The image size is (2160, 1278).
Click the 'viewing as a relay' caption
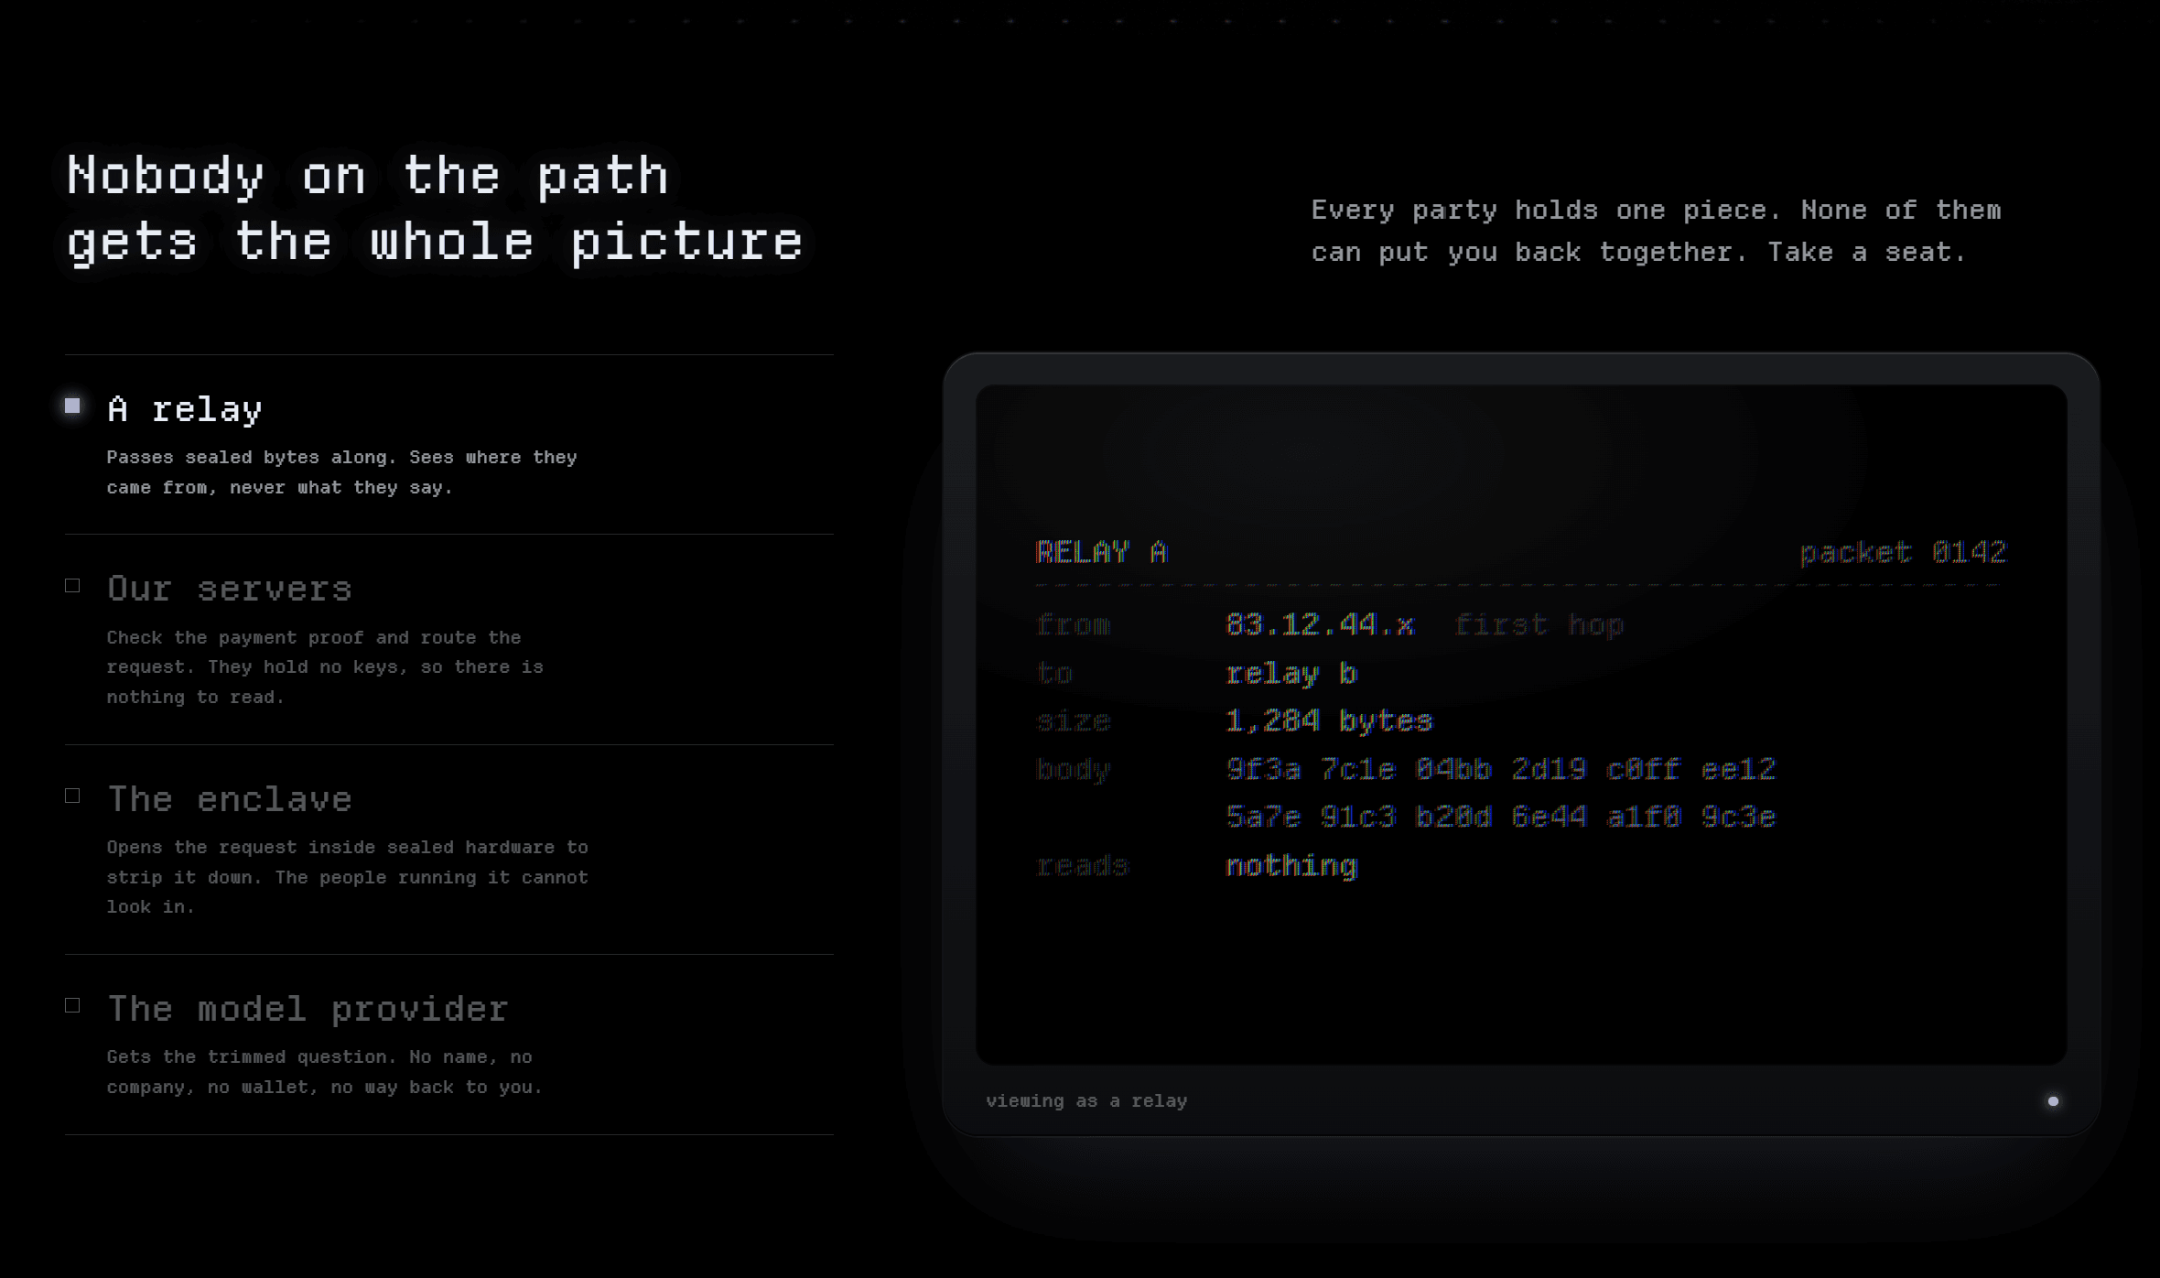(1086, 1101)
